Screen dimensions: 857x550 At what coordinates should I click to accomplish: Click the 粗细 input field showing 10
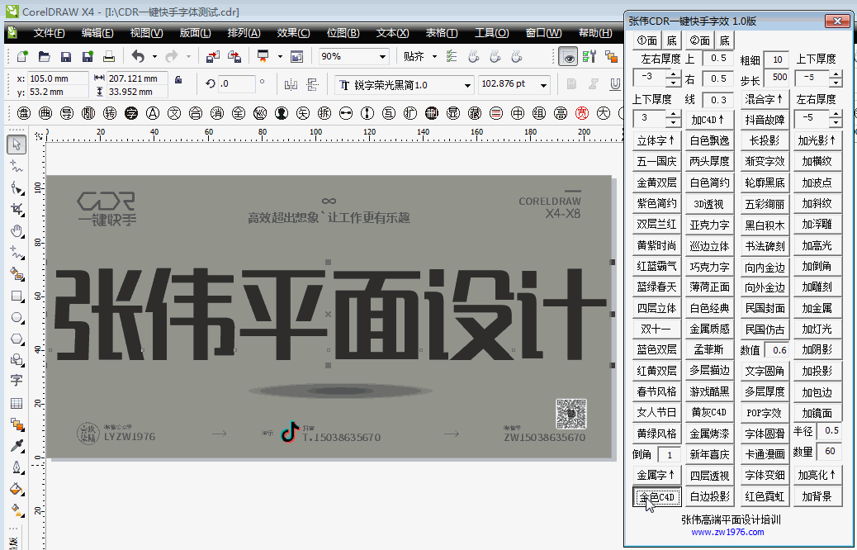coord(777,59)
